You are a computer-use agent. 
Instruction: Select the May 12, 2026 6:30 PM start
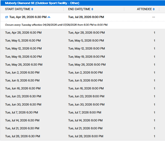point(23,48)
